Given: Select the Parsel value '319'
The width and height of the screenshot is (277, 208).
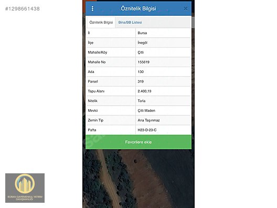Looking at the screenshot, I should coord(141,81).
